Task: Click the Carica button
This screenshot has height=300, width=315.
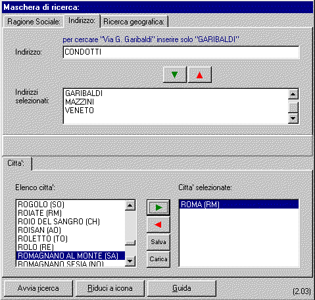Action: click(x=158, y=259)
